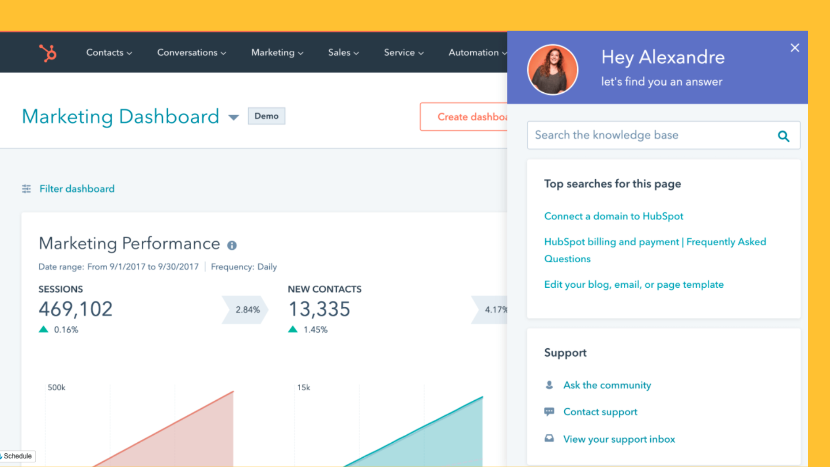Click the HubSpot sprocket logo
The image size is (830, 467).
48,53
